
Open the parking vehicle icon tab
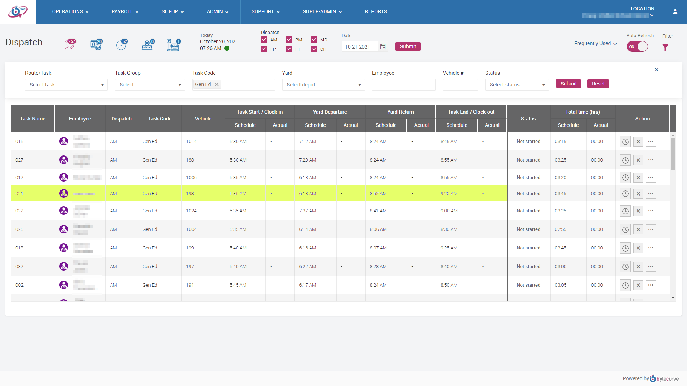173,45
